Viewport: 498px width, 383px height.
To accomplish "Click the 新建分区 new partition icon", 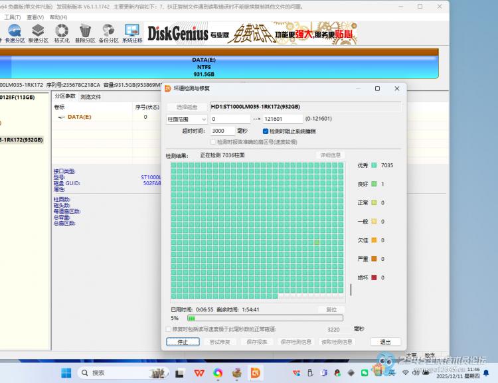I will 38,33.
